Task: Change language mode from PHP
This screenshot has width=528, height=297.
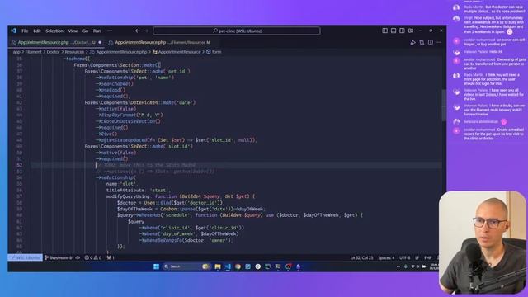Action: [428, 257]
